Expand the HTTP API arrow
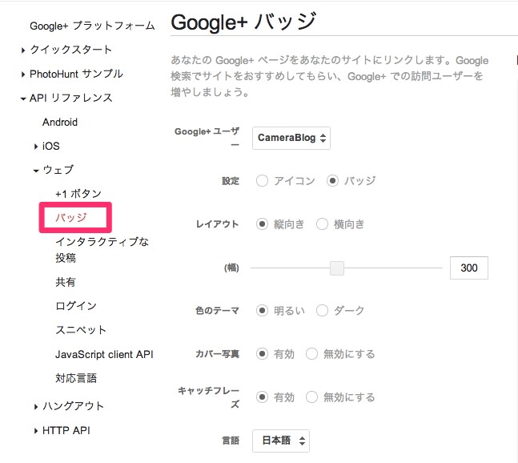Viewport: 518px width, 463px height. click(x=36, y=431)
